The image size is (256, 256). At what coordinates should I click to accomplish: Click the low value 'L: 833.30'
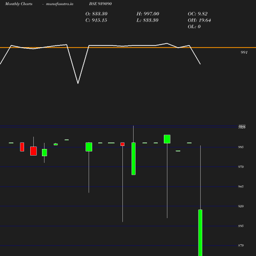click(x=147, y=20)
